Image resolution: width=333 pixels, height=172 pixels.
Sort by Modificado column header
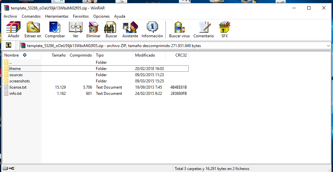[x=149, y=55]
